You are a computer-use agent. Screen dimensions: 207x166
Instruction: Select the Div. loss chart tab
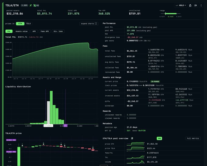(x=58, y=31)
